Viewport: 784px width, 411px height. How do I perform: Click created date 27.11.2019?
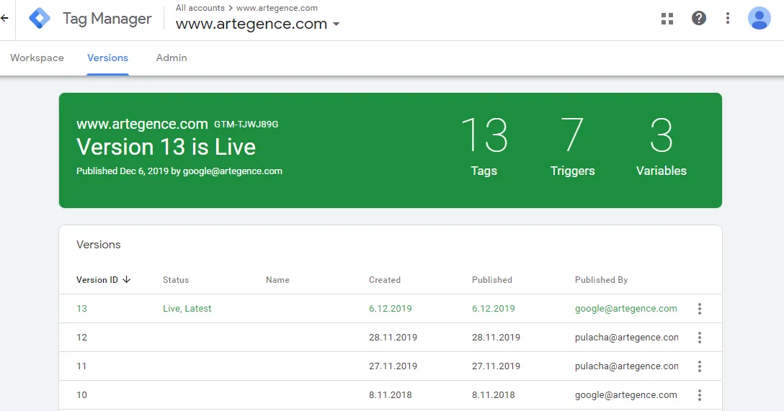click(393, 366)
